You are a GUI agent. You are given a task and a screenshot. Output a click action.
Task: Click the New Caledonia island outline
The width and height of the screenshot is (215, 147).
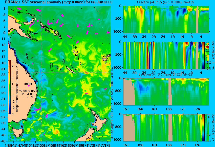pyautogui.click(x=70, y=70)
